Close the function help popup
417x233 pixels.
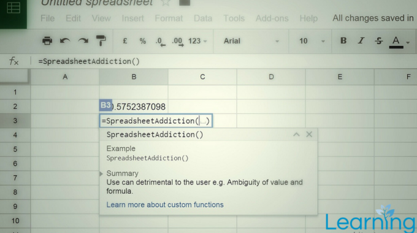[x=309, y=134]
